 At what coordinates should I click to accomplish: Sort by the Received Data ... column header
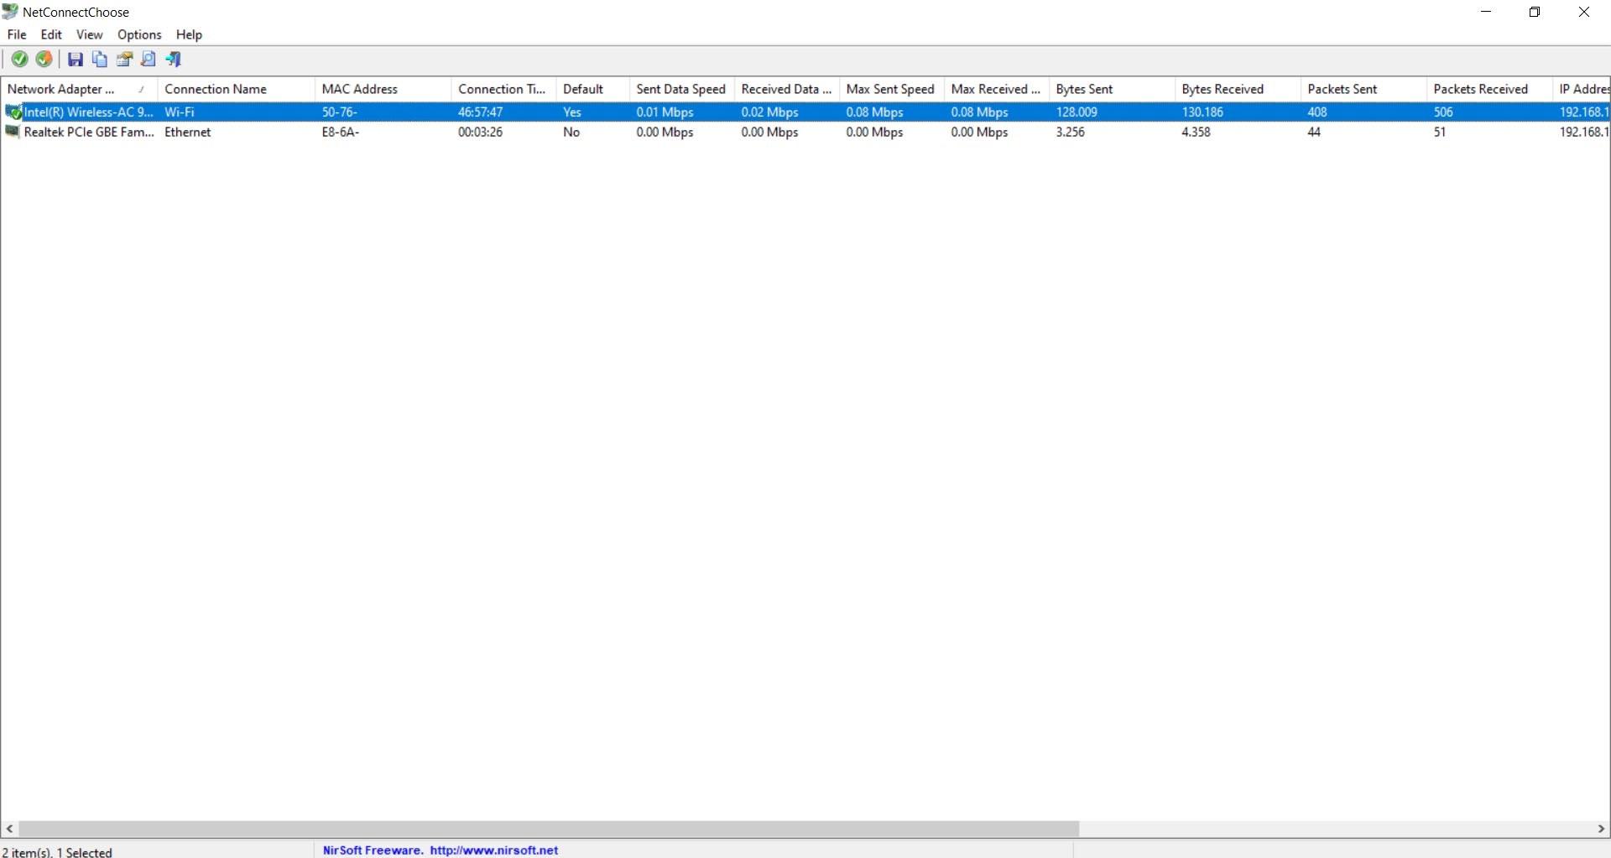click(787, 89)
